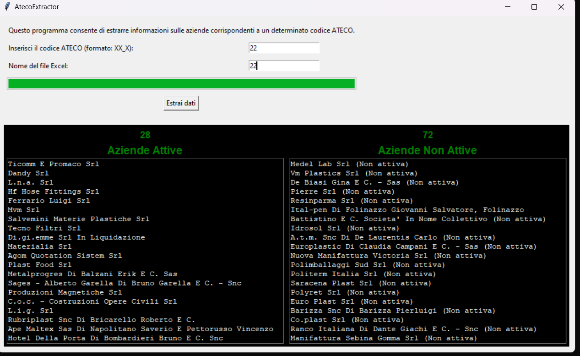Select C.o.c. - Costruzioni Opere Civili Srl row
This screenshot has width=580, height=356.
point(145,301)
